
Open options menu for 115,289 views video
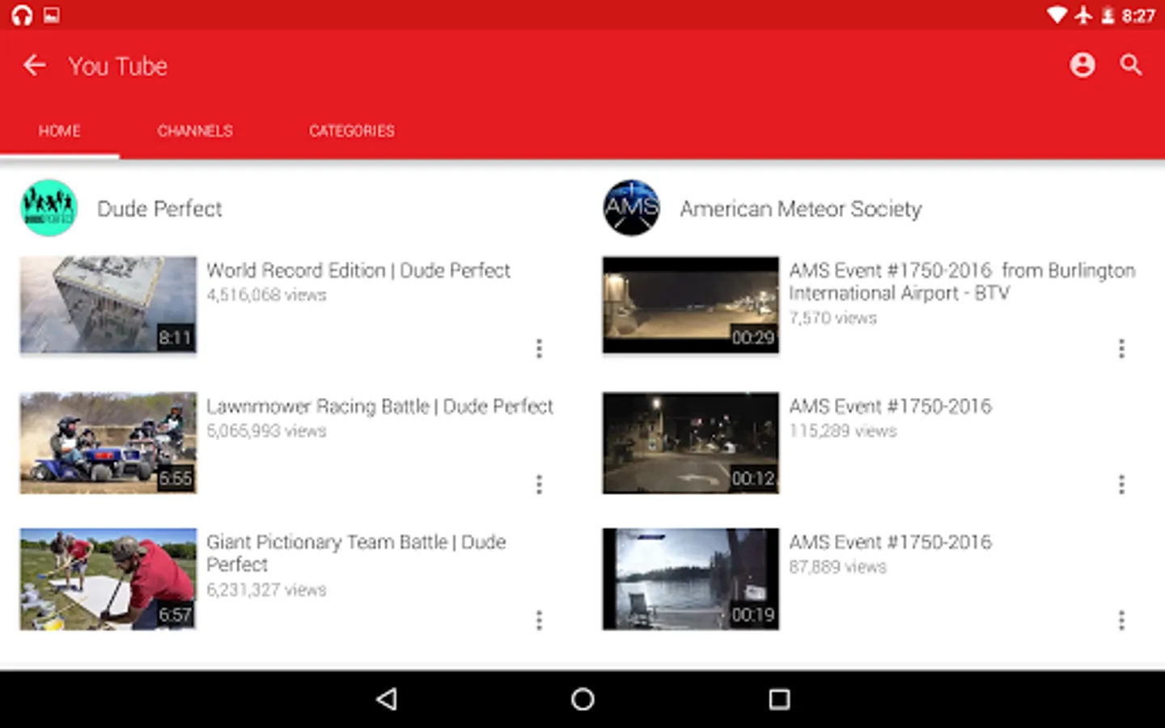(x=1121, y=484)
